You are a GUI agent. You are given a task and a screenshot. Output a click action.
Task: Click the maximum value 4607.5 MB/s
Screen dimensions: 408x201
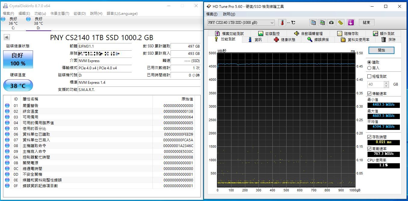click(384, 116)
